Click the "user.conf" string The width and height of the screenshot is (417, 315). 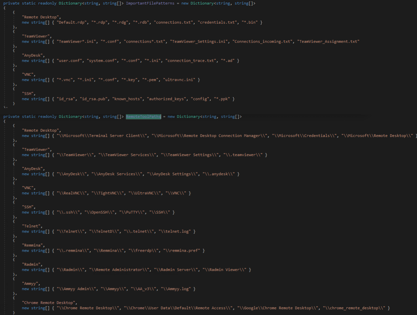coord(69,61)
